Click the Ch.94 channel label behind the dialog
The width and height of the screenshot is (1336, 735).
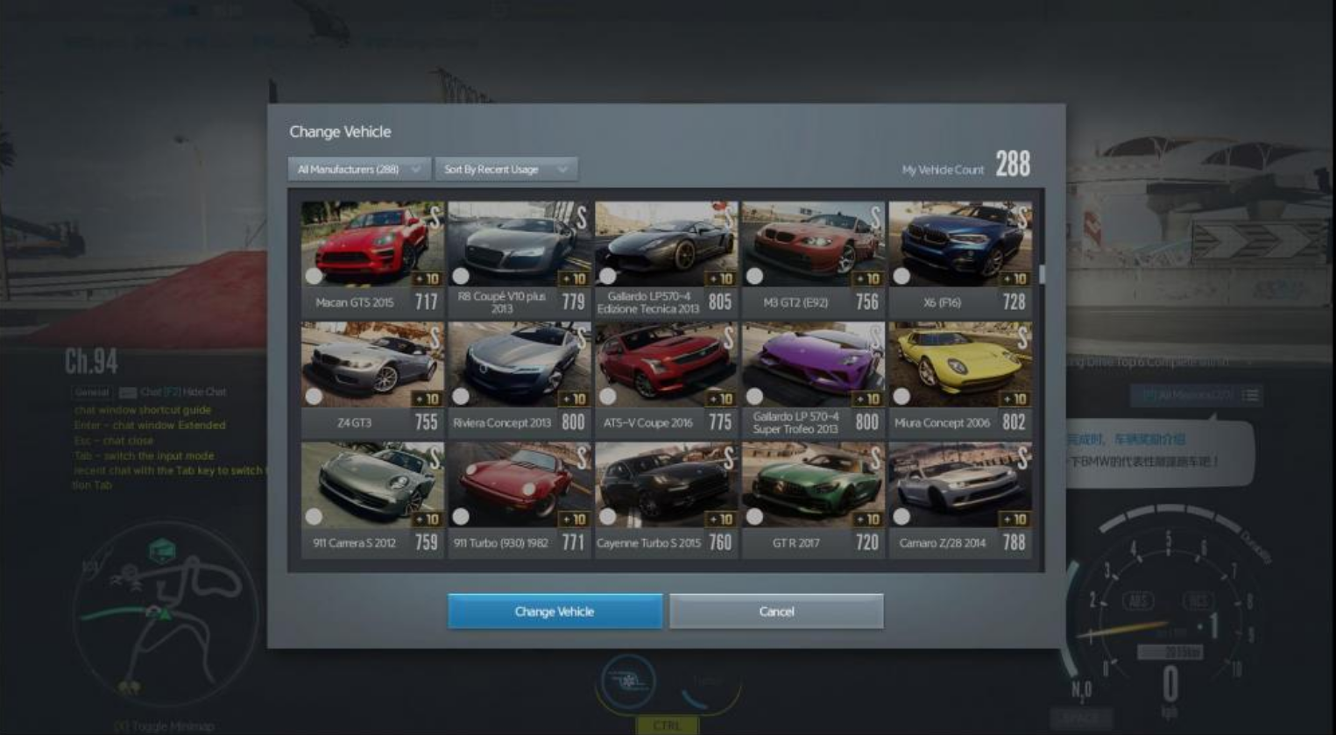click(x=91, y=361)
